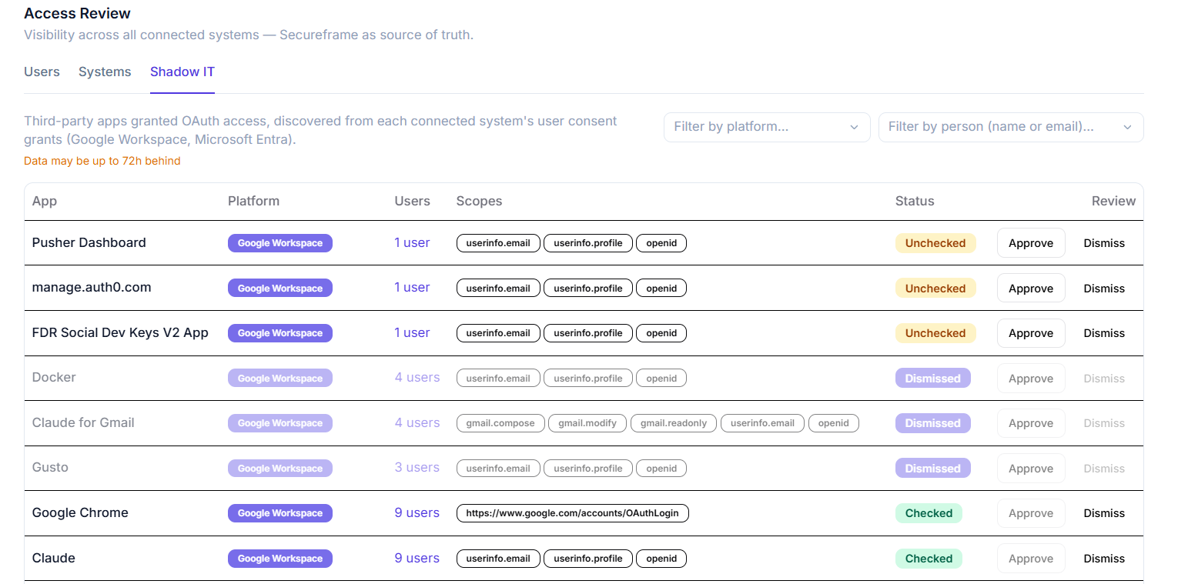View the 9 users of Google Chrome
The image size is (1178, 584).
click(417, 512)
